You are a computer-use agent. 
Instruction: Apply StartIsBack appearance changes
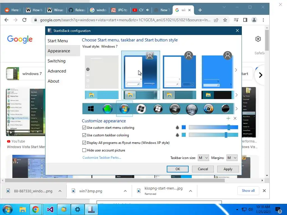[x=228, y=169]
